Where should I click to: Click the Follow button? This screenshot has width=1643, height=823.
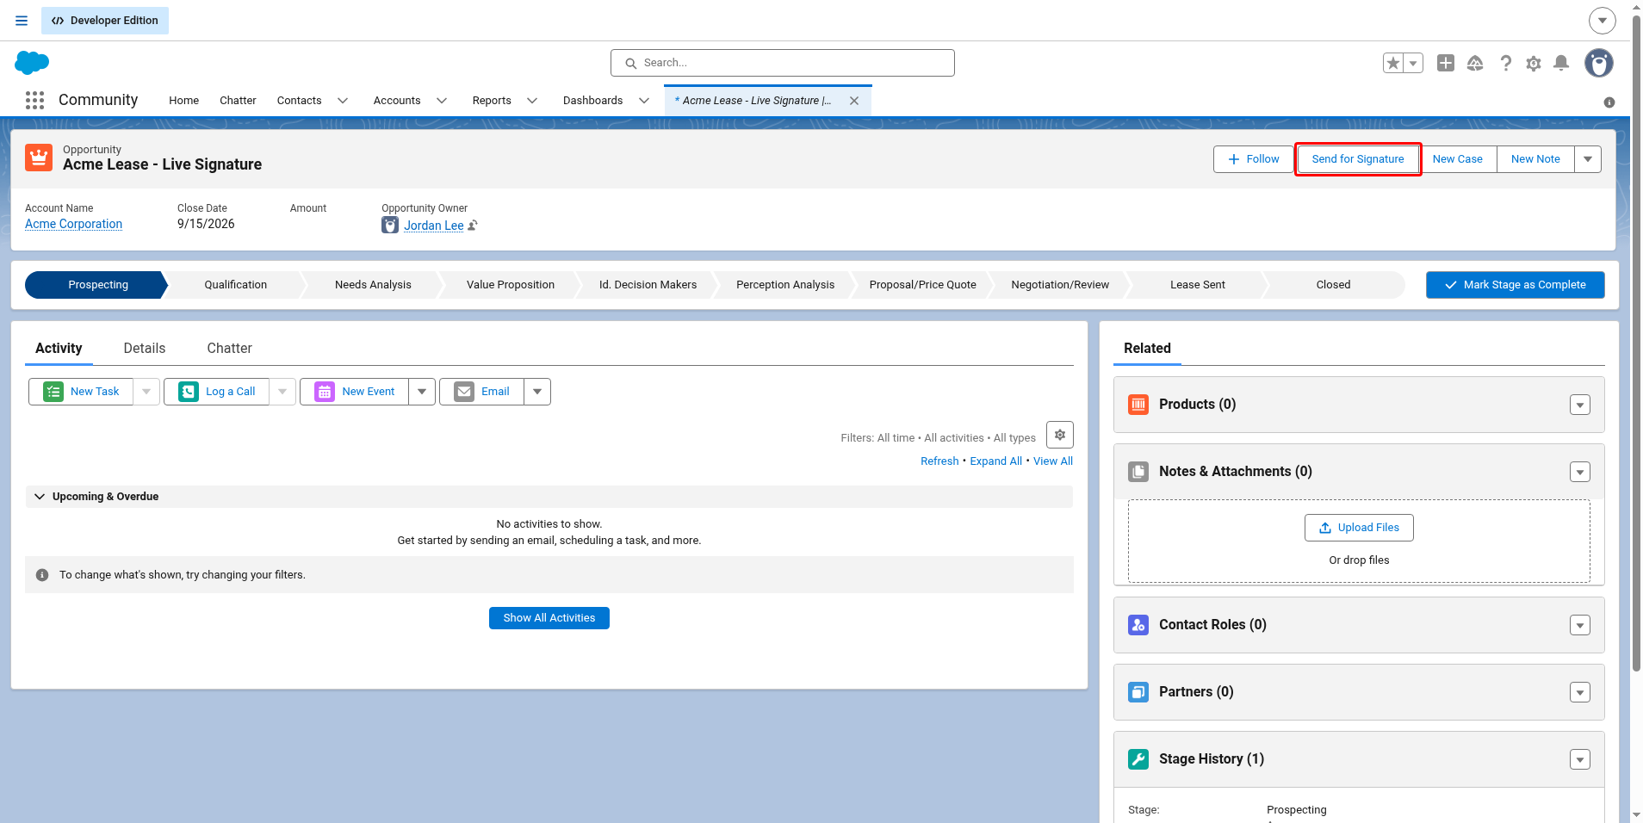coord(1254,159)
